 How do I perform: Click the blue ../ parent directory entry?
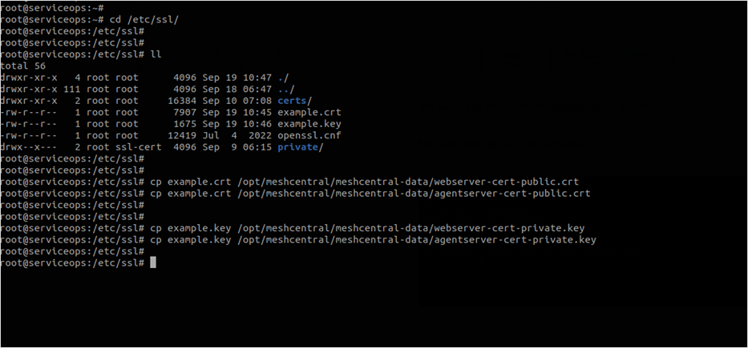coord(286,90)
